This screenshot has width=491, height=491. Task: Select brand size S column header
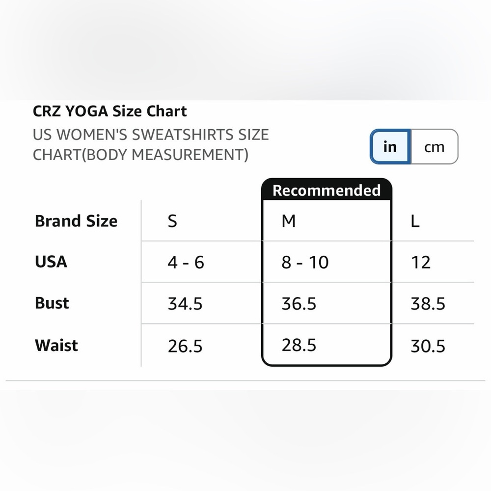(172, 221)
